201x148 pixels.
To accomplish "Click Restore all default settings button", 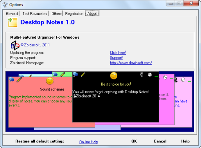I will tap(40, 141).
